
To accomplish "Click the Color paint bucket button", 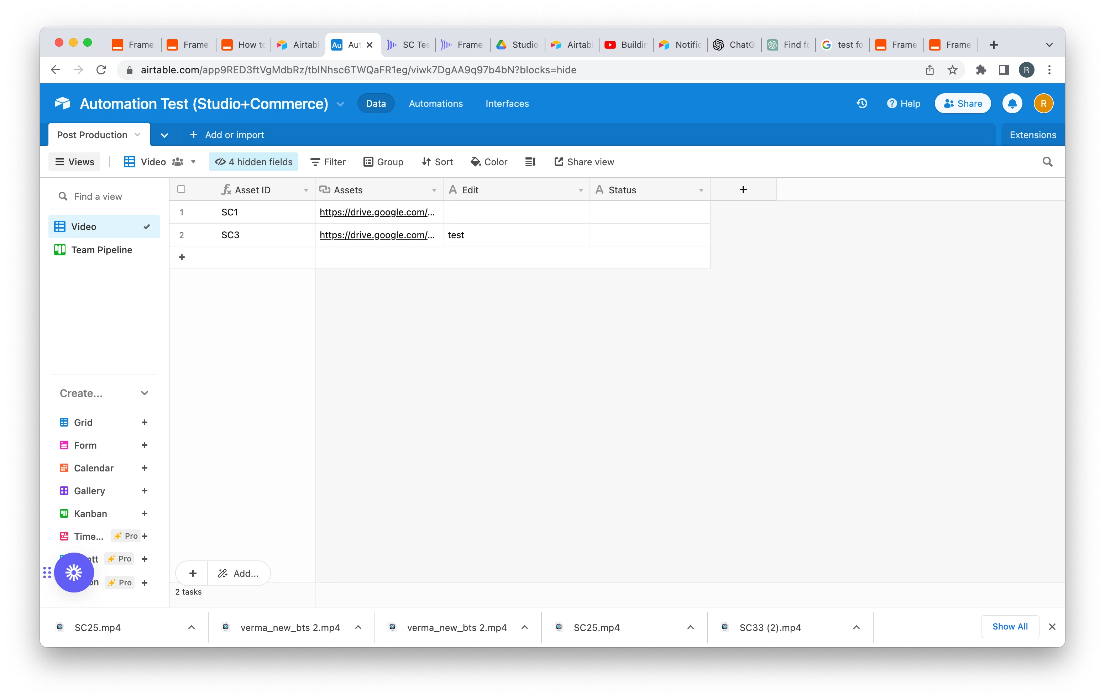I will click(x=489, y=162).
